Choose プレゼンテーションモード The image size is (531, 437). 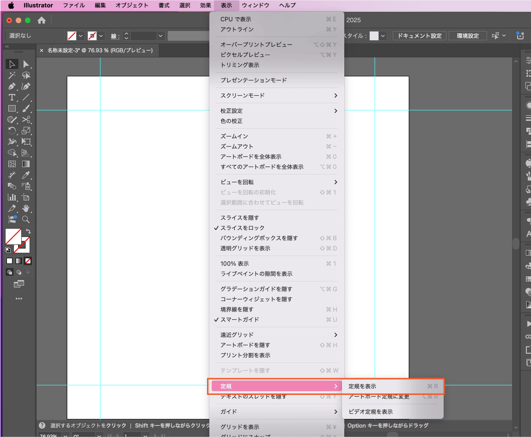click(277, 81)
